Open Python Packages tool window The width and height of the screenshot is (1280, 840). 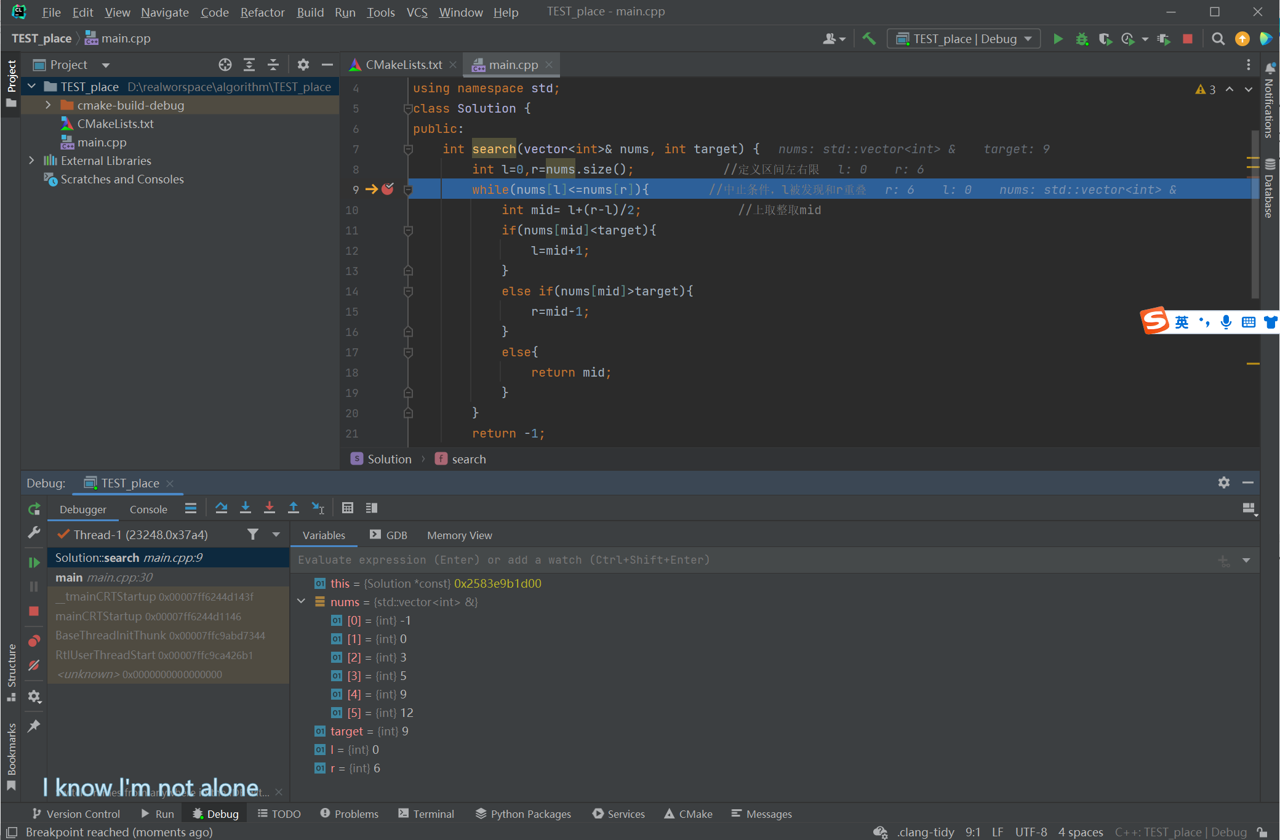tap(523, 814)
